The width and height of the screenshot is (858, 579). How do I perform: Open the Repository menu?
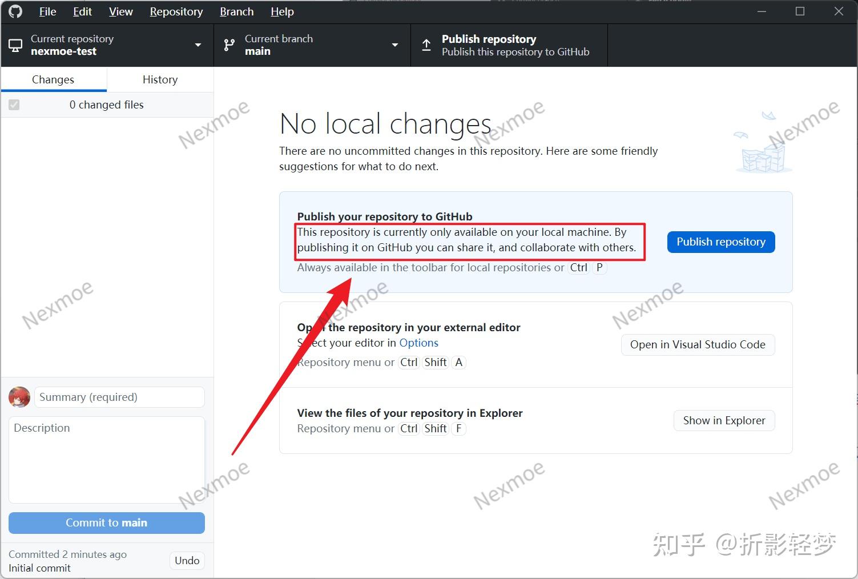tap(176, 11)
